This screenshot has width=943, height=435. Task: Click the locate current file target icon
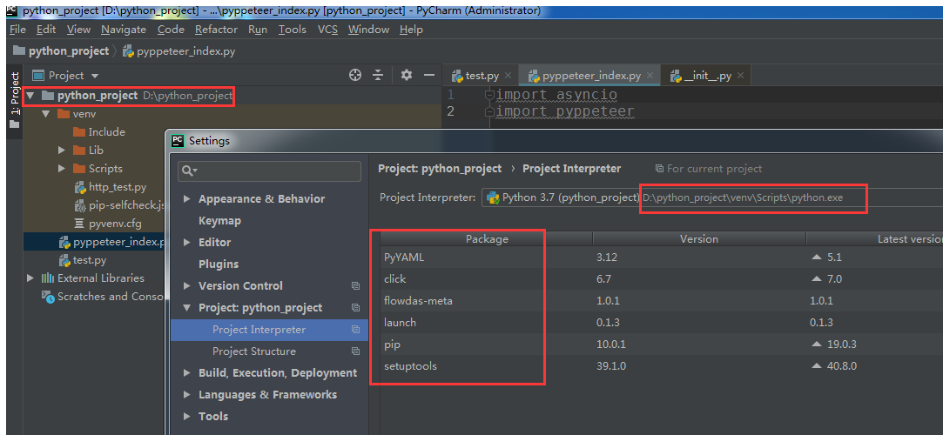(355, 75)
